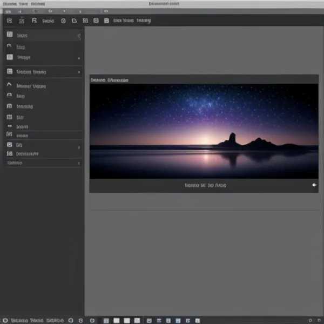The width and height of the screenshot is (324, 324).
Task: Open the night sky landscape image
Action: tap(204, 131)
